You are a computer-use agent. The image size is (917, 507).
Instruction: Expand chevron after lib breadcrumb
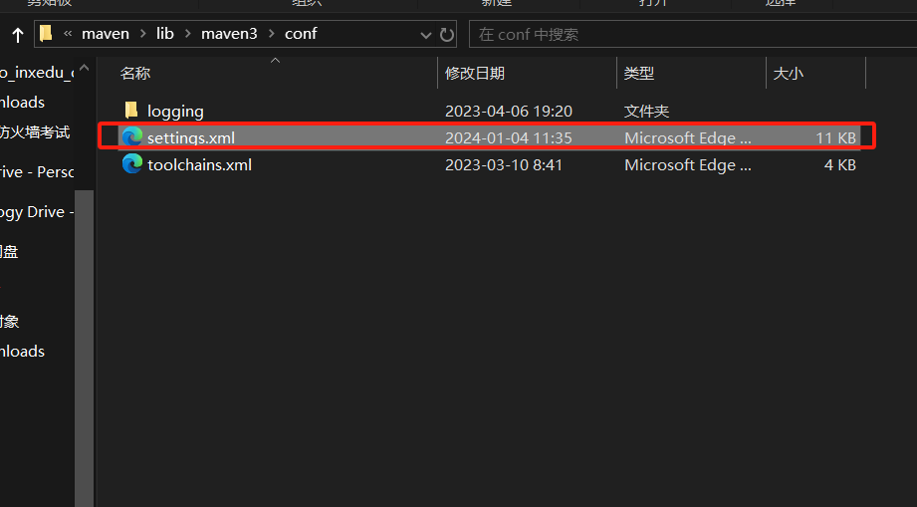click(x=188, y=34)
